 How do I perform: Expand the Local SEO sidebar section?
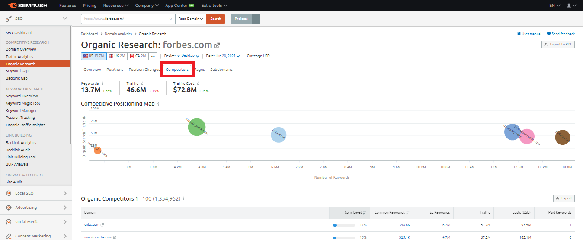click(65, 193)
